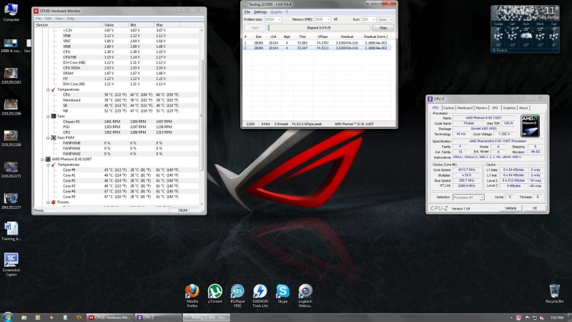The width and height of the screenshot is (572, 322).
Task: Click the fan icon beside Fans PWM
Action: pos(54,137)
